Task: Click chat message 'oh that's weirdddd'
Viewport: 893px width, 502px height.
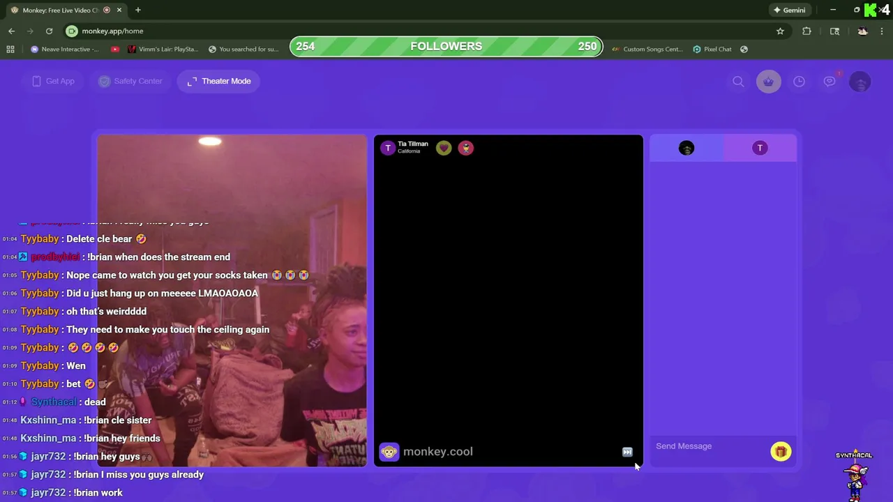Action: point(106,311)
